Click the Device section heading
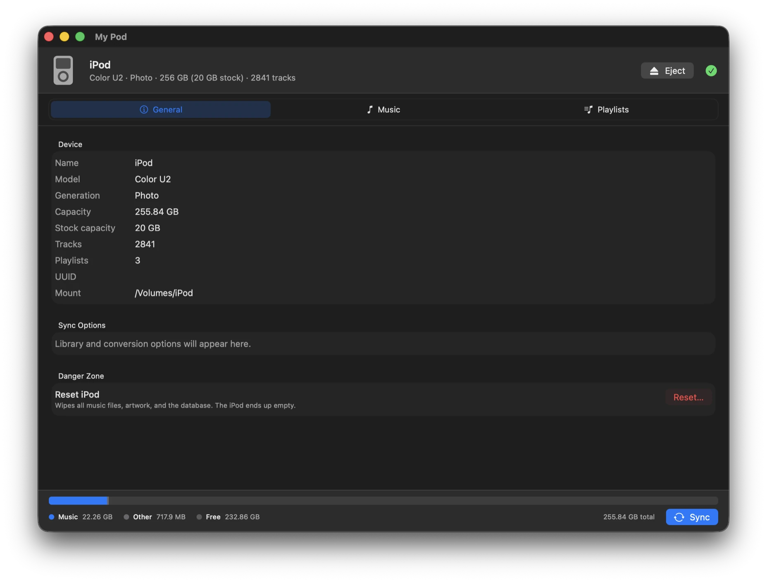This screenshot has height=582, width=767. point(70,144)
